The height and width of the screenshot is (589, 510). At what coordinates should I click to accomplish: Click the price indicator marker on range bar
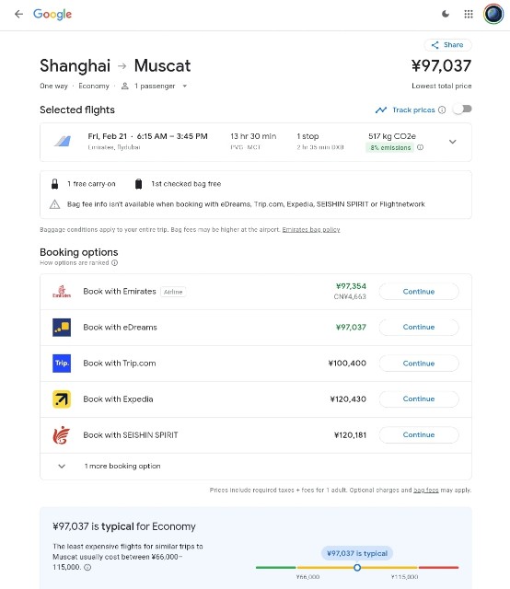click(x=357, y=567)
